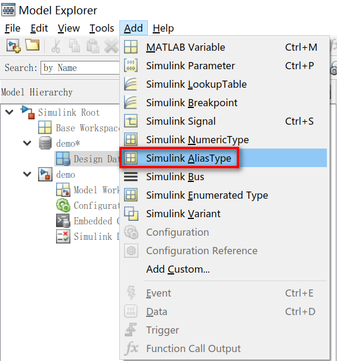
Task: Click the New Model toolbar icon
Action: coord(14,46)
